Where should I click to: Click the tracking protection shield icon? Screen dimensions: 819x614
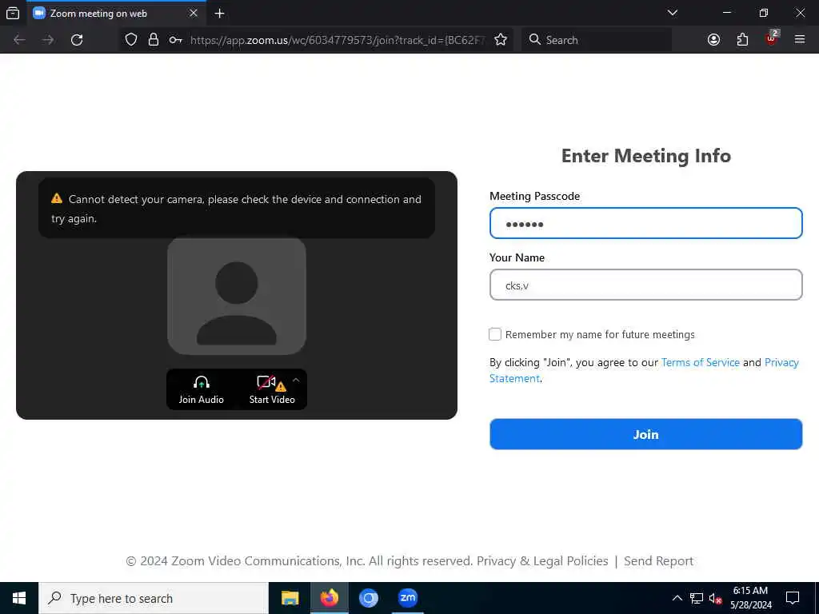click(x=131, y=40)
